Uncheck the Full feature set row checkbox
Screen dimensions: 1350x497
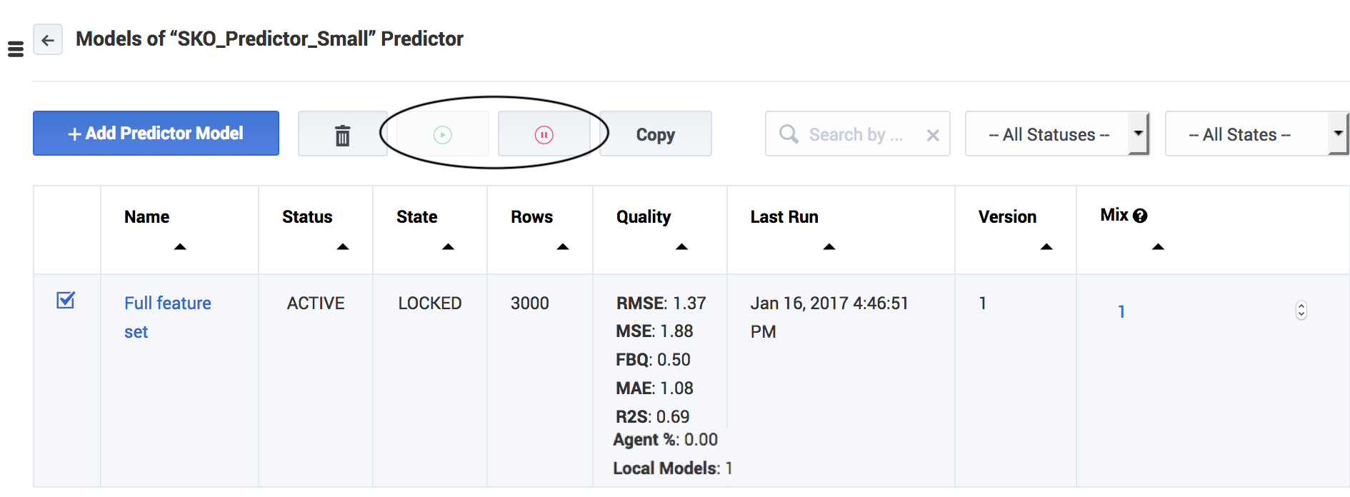click(66, 301)
